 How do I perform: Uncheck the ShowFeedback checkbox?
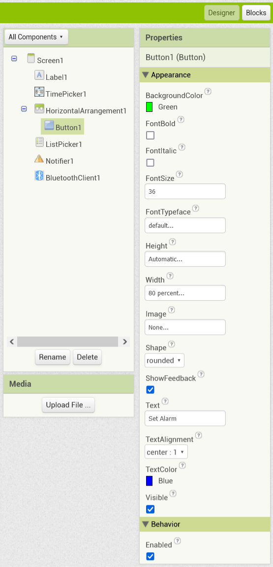(151, 390)
